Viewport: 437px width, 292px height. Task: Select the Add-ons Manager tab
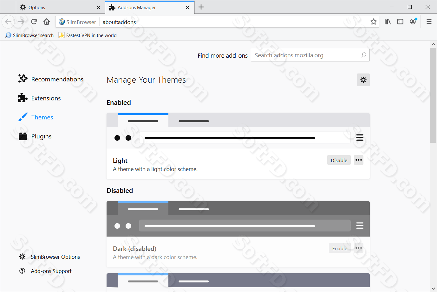(x=150, y=7)
